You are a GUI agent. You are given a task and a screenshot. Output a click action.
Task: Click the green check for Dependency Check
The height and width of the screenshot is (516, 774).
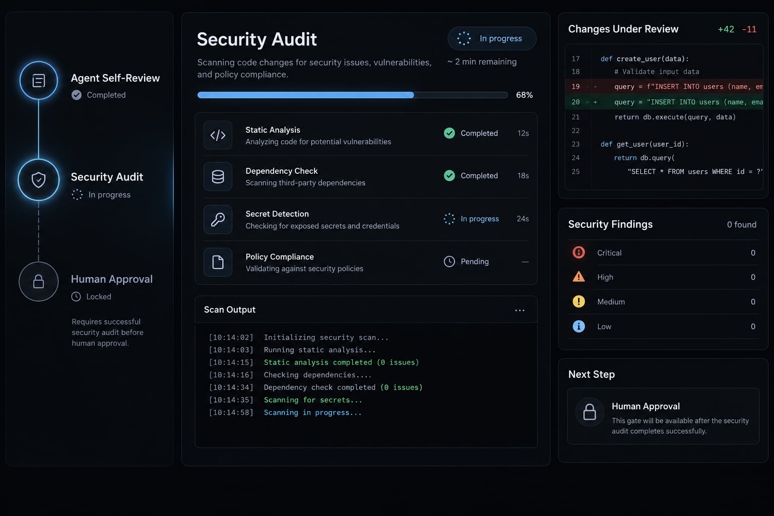[449, 175]
